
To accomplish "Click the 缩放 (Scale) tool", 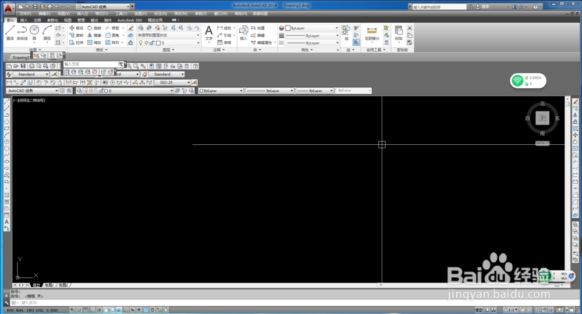I will [x=94, y=42].
